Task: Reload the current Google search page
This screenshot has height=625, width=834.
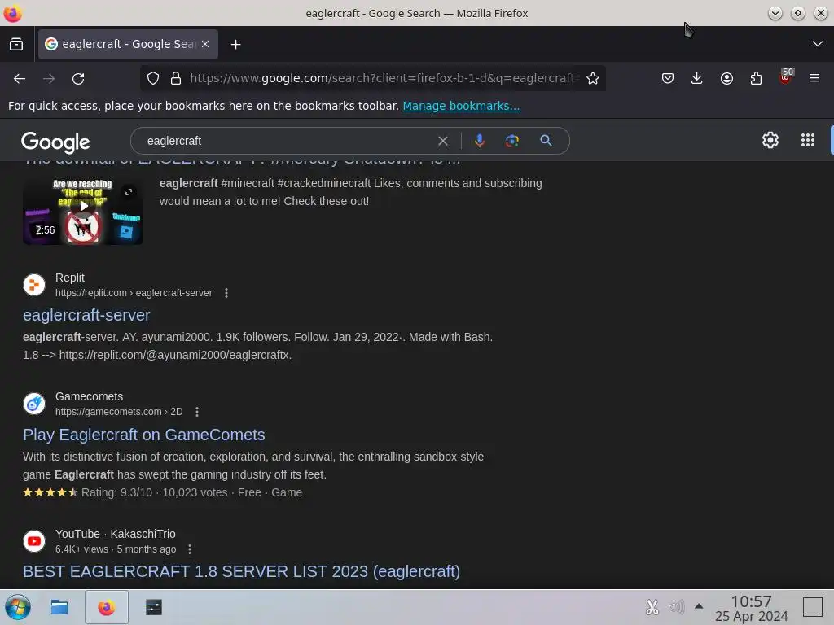Action: (78, 79)
